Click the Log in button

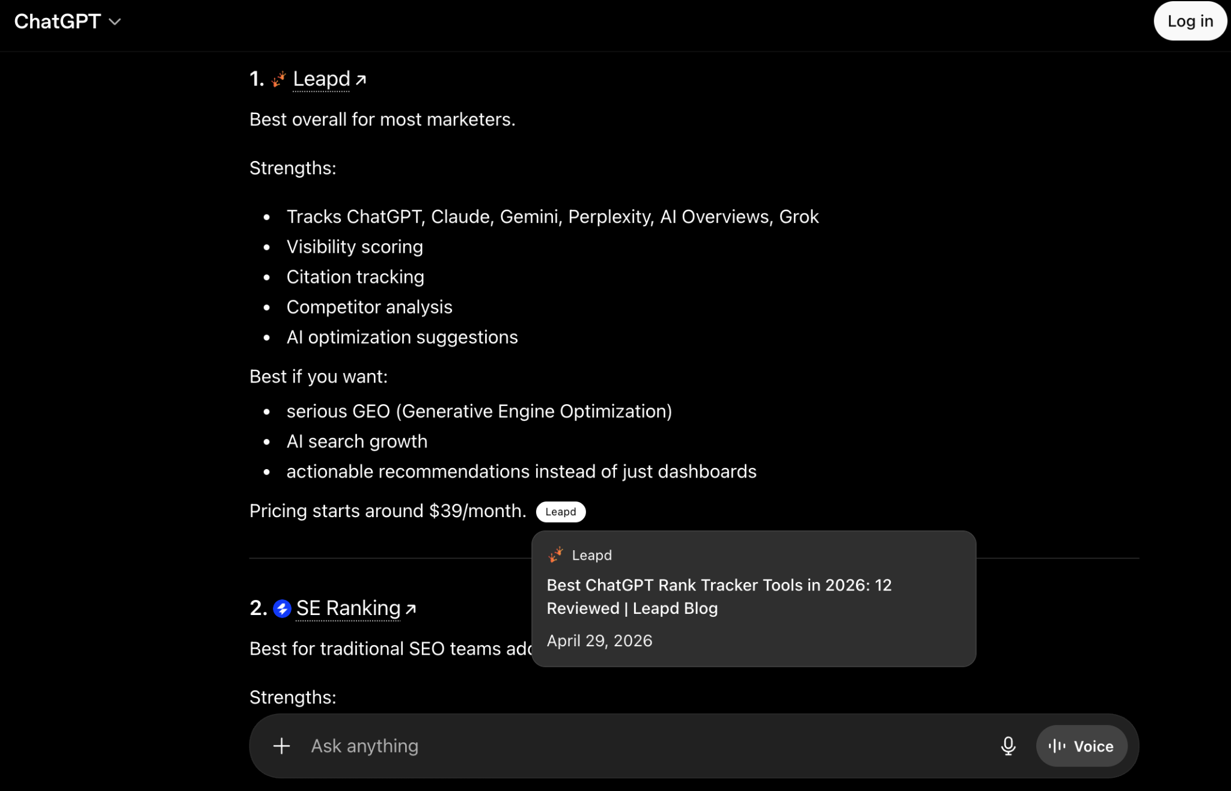coord(1190,21)
